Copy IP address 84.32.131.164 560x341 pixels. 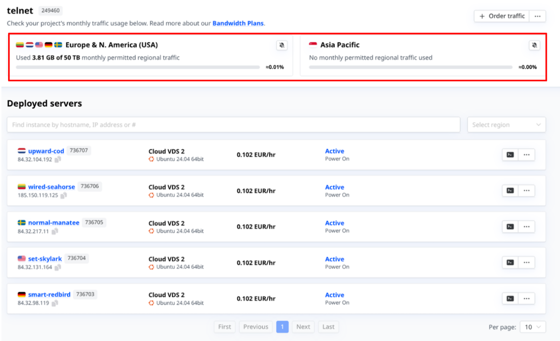[58, 268]
